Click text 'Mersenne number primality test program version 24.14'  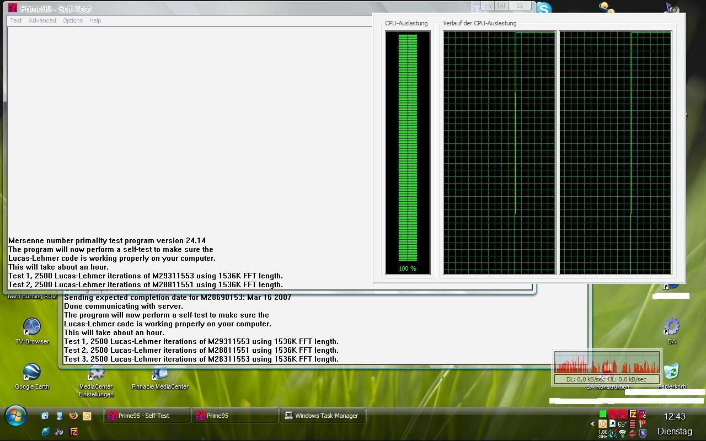coord(107,240)
